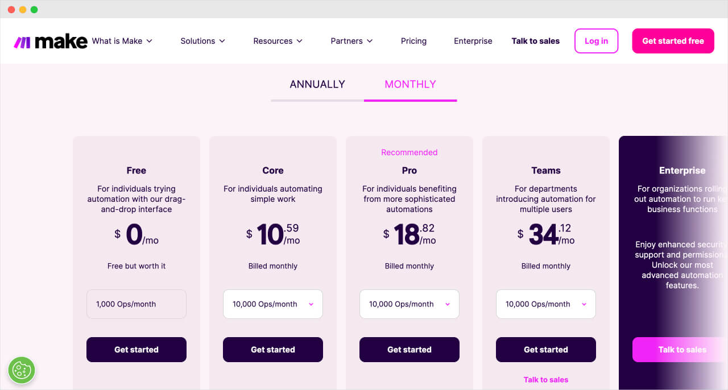This screenshot has height=390, width=728.
Task: Expand the "What is Make" navigation menu
Action: click(x=122, y=40)
